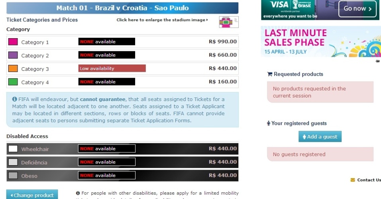
Task: Click the person icon by Your registered guests
Action: pos(269,123)
